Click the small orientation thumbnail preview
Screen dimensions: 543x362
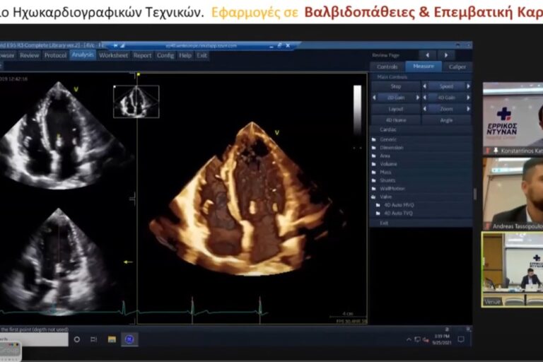(136, 102)
